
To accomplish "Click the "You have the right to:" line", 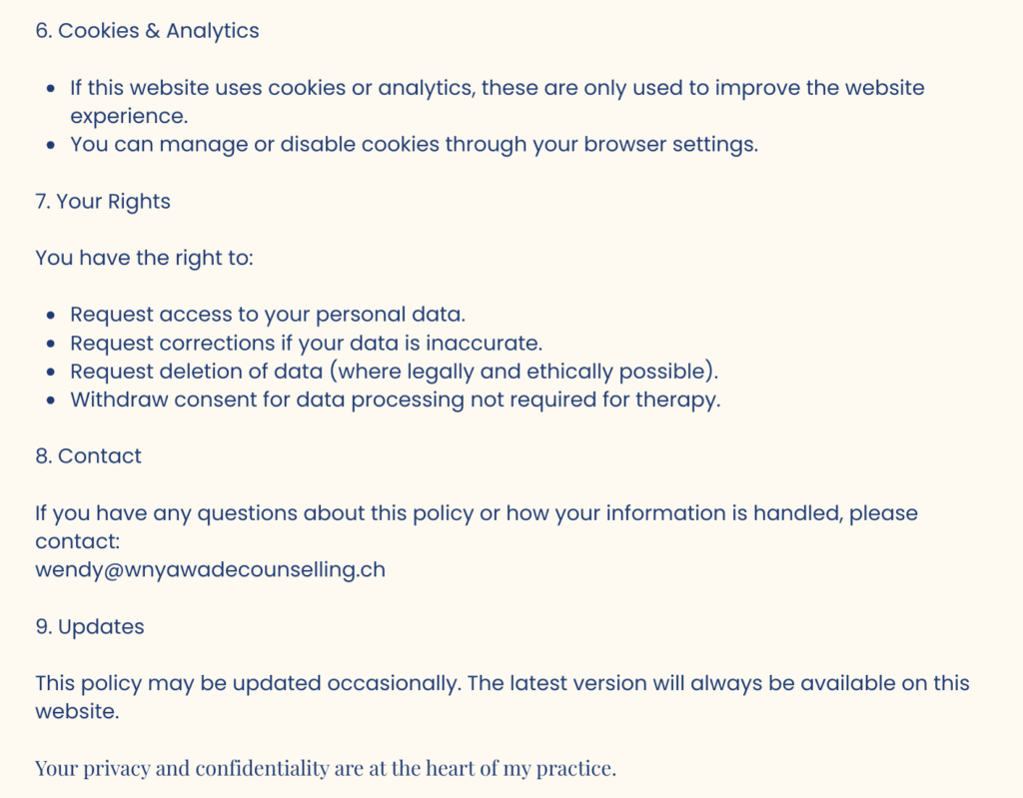I will coord(145,258).
